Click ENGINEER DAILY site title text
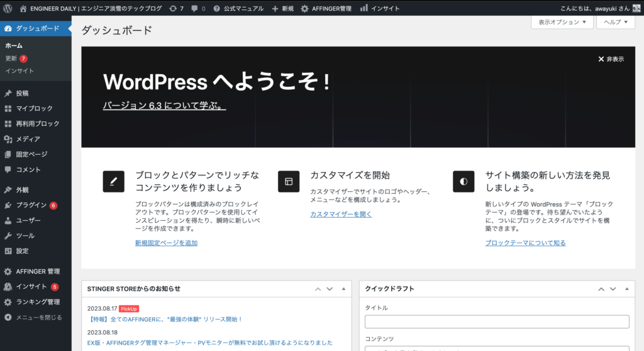 click(96, 8)
